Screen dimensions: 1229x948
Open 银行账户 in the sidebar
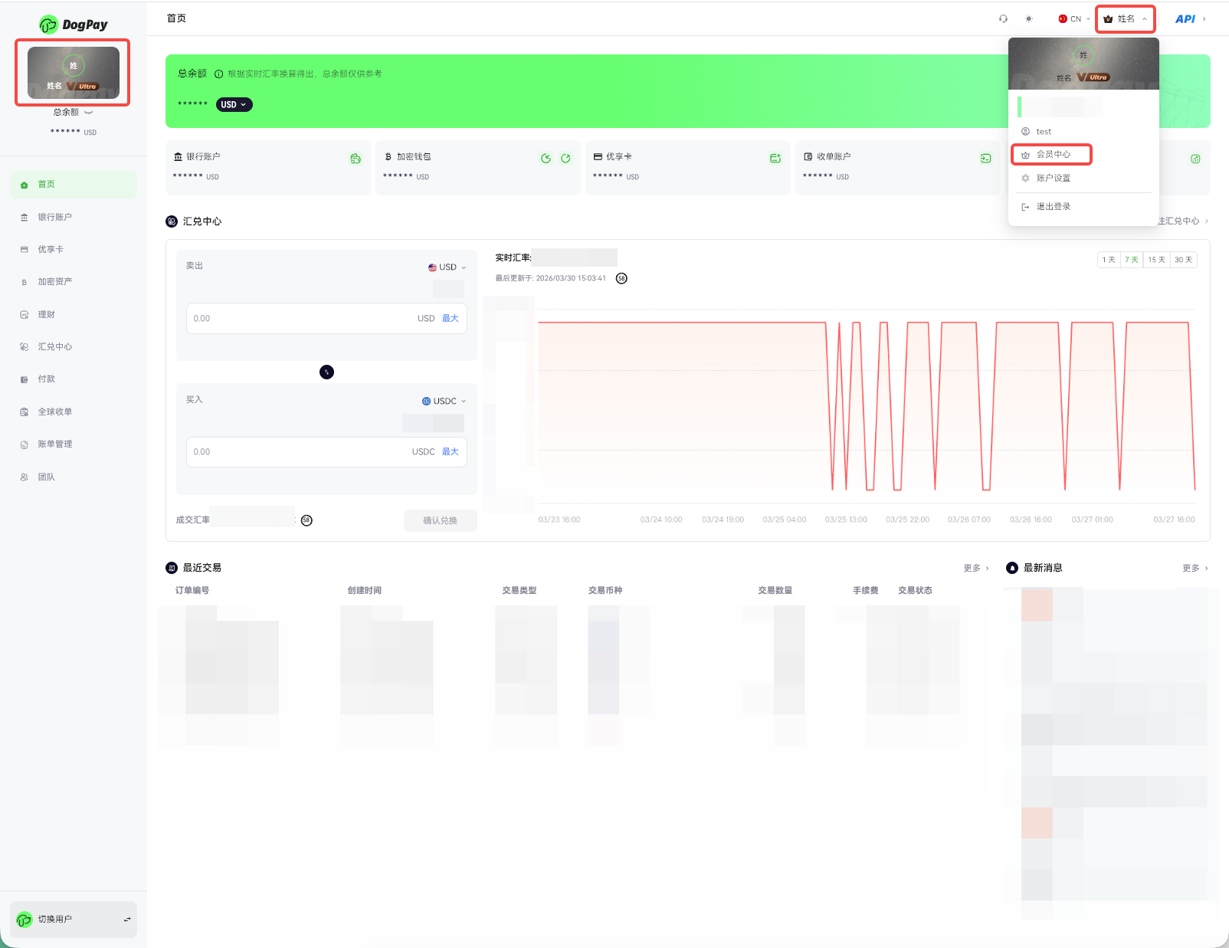point(74,217)
